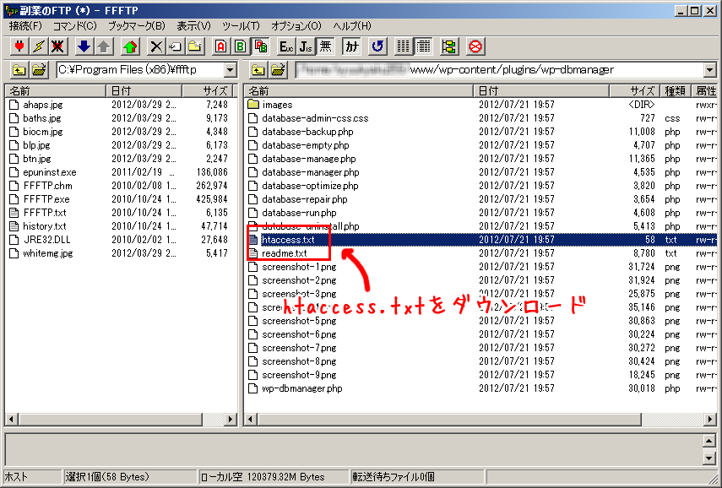The height and width of the screenshot is (488, 722).
Task: Click the Connect plug icon in toolbar
Action: [19, 46]
